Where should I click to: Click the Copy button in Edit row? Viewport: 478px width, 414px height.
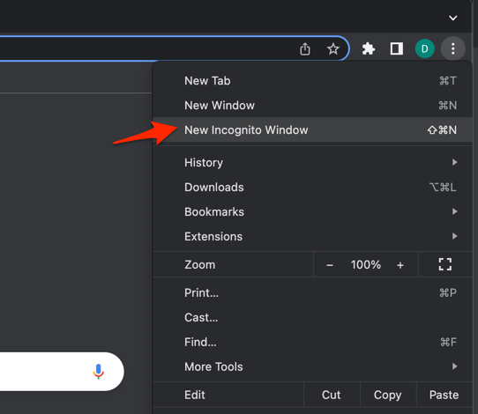[388, 395]
